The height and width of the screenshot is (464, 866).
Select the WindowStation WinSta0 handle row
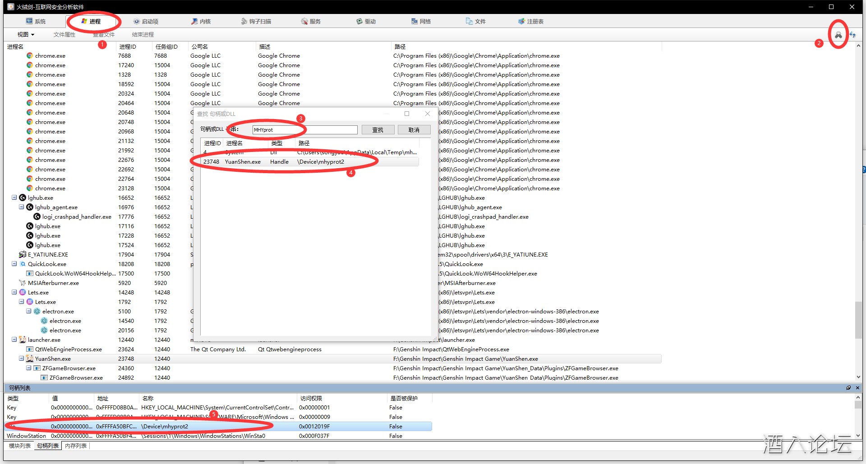(218, 436)
